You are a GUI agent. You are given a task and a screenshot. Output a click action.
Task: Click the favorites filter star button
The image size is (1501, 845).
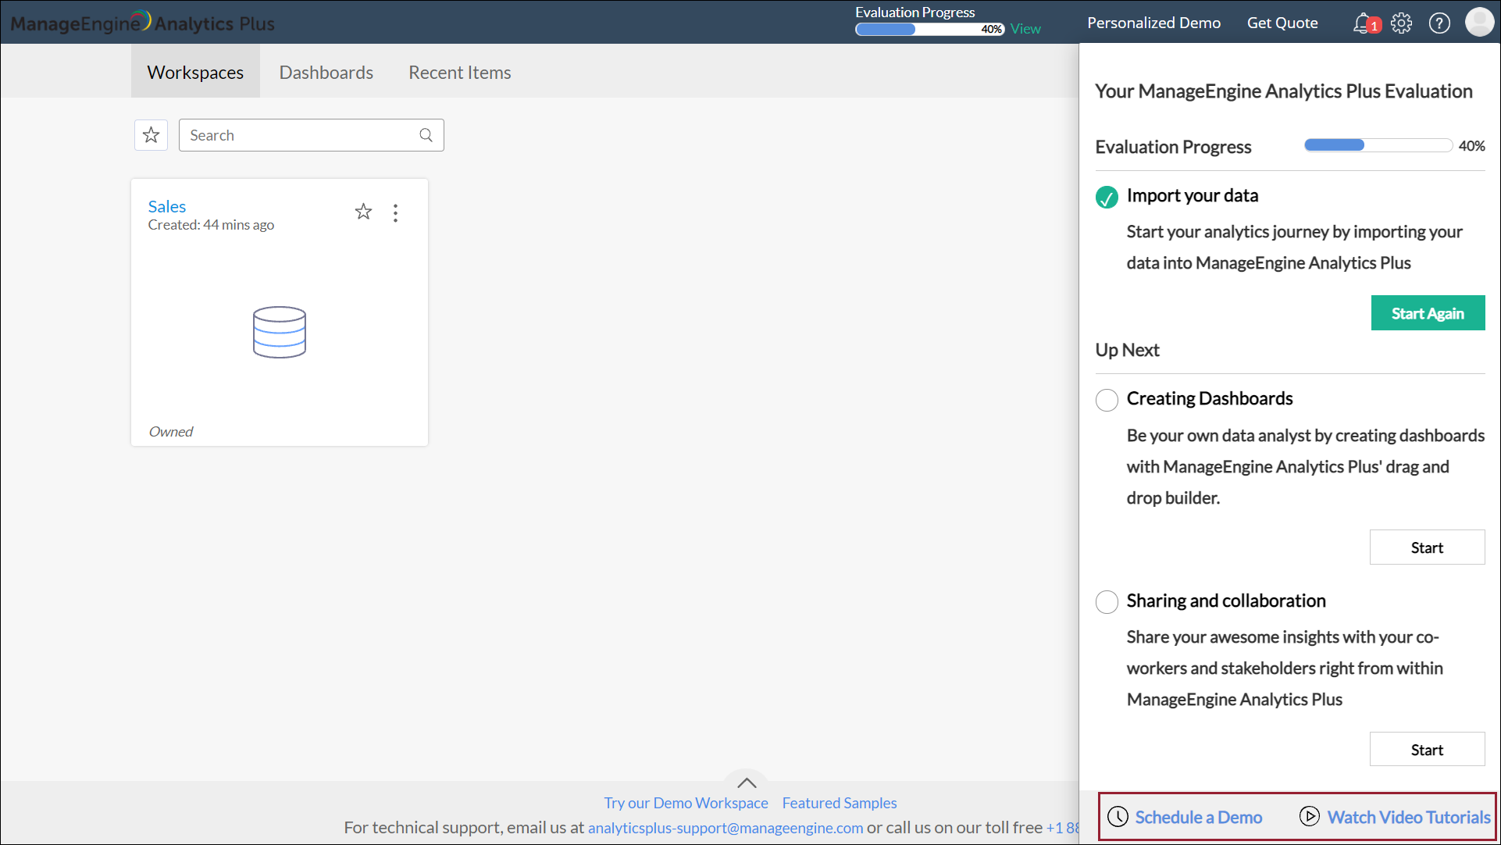[x=152, y=135]
